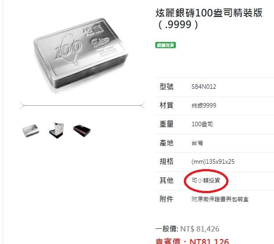274x244 pixels.
Task: Click the (mm)135x91x25 dimensions text
Action: click(213, 161)
